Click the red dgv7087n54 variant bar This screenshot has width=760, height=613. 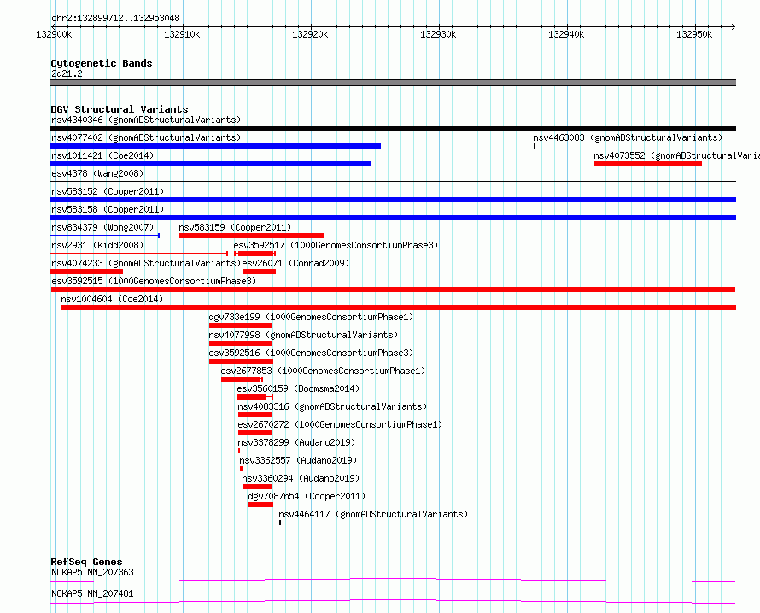pyautogui.click(x=260, y=505)
